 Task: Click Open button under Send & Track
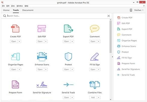(x=67, y=97)
